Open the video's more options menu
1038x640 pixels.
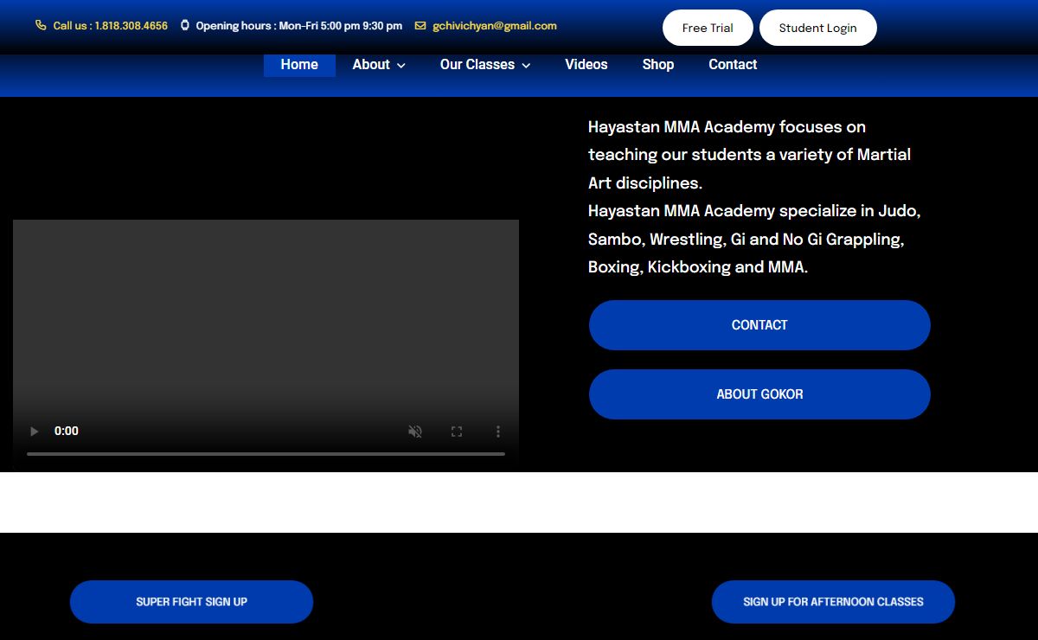click(498, 431)
